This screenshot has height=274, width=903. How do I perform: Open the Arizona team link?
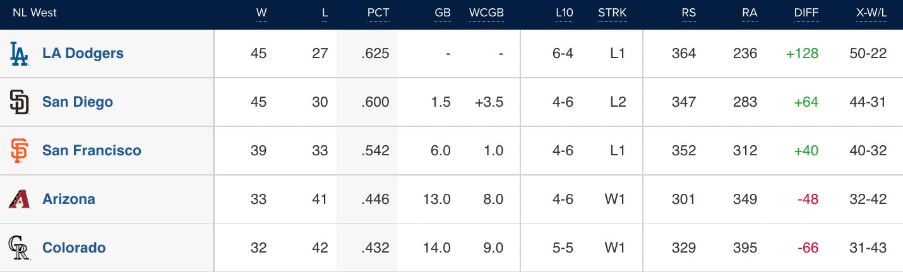coord(69,199)
